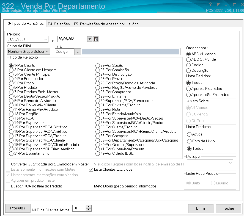Maximize the Venda Por Departamento window
244x216 pixels.
click(235, 4)
